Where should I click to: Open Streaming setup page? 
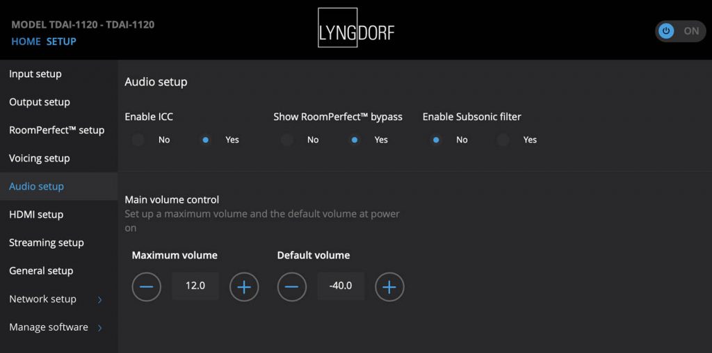point(58,243)
